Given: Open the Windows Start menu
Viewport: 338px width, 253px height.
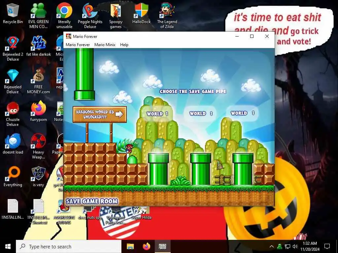Looking at the screenshot, I should point(8,246).
